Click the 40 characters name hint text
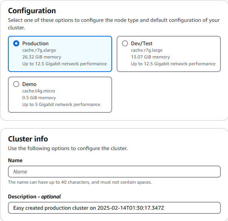This screenshot has height=221, width=228. coord(80,182)
